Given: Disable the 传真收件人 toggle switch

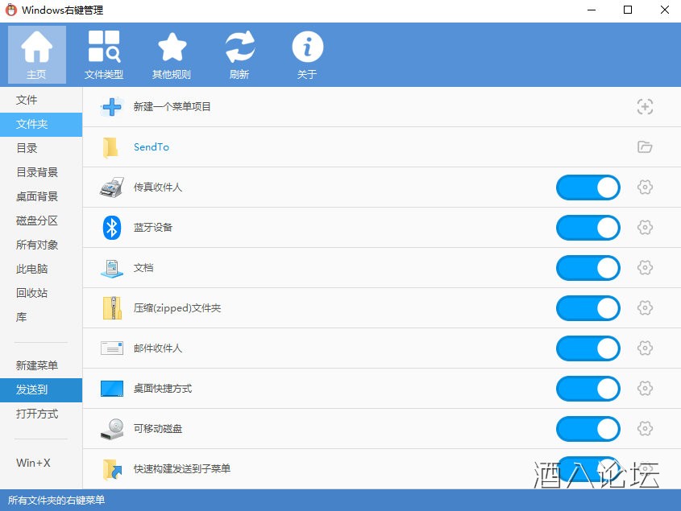Looking at the screenshot, I should (x=588, y=188).
